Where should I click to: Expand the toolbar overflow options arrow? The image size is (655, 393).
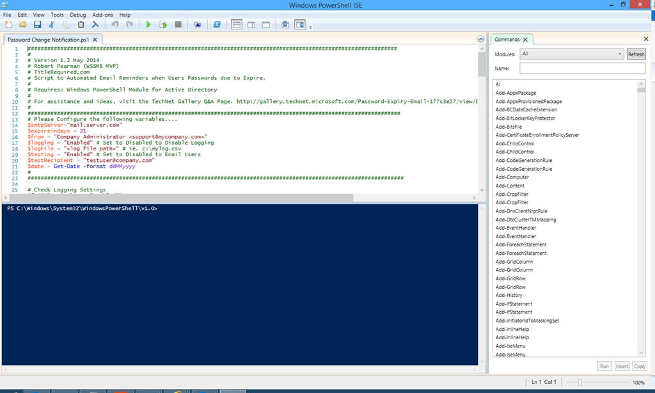coord(311,27)
